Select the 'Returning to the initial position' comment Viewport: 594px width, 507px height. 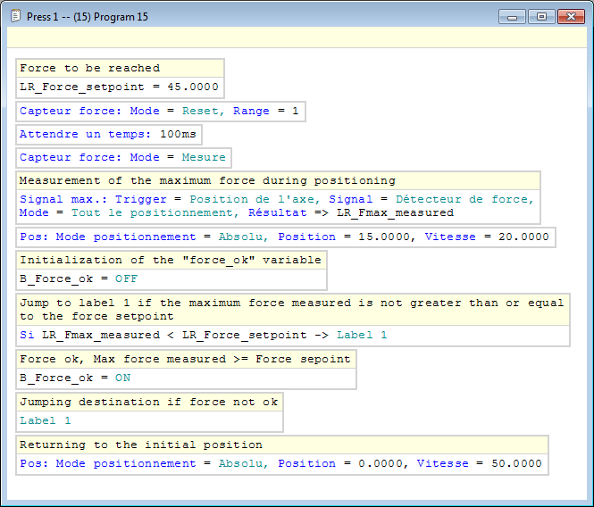282,445
